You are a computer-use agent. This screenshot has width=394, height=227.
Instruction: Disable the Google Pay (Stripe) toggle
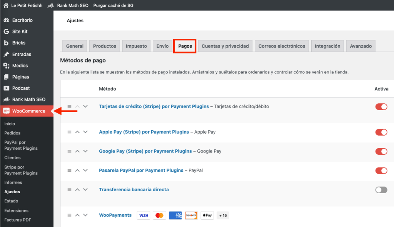pyautogui.click(x=381, y=151)
